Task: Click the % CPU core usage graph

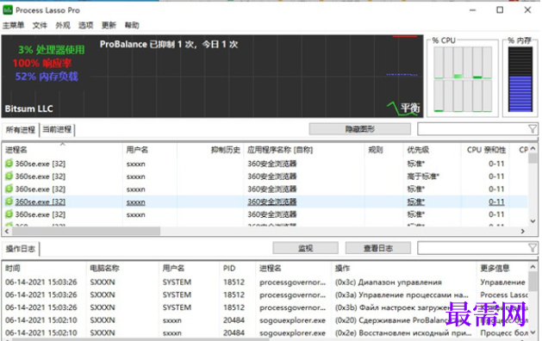Action: [463, 79]
